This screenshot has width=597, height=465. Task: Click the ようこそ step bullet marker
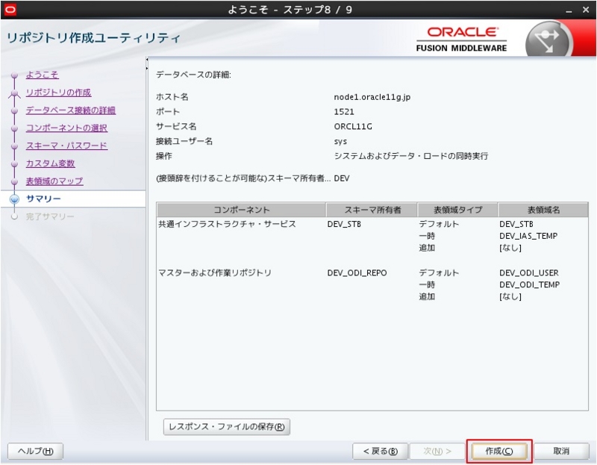pyautogui.click(x=14, y=75)
